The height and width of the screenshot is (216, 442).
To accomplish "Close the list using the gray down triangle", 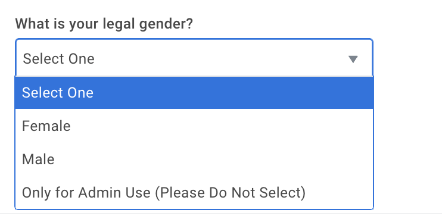I will (353, 59).
